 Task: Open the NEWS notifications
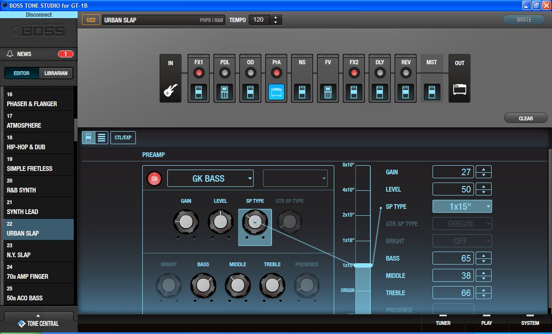coord(39,54)
